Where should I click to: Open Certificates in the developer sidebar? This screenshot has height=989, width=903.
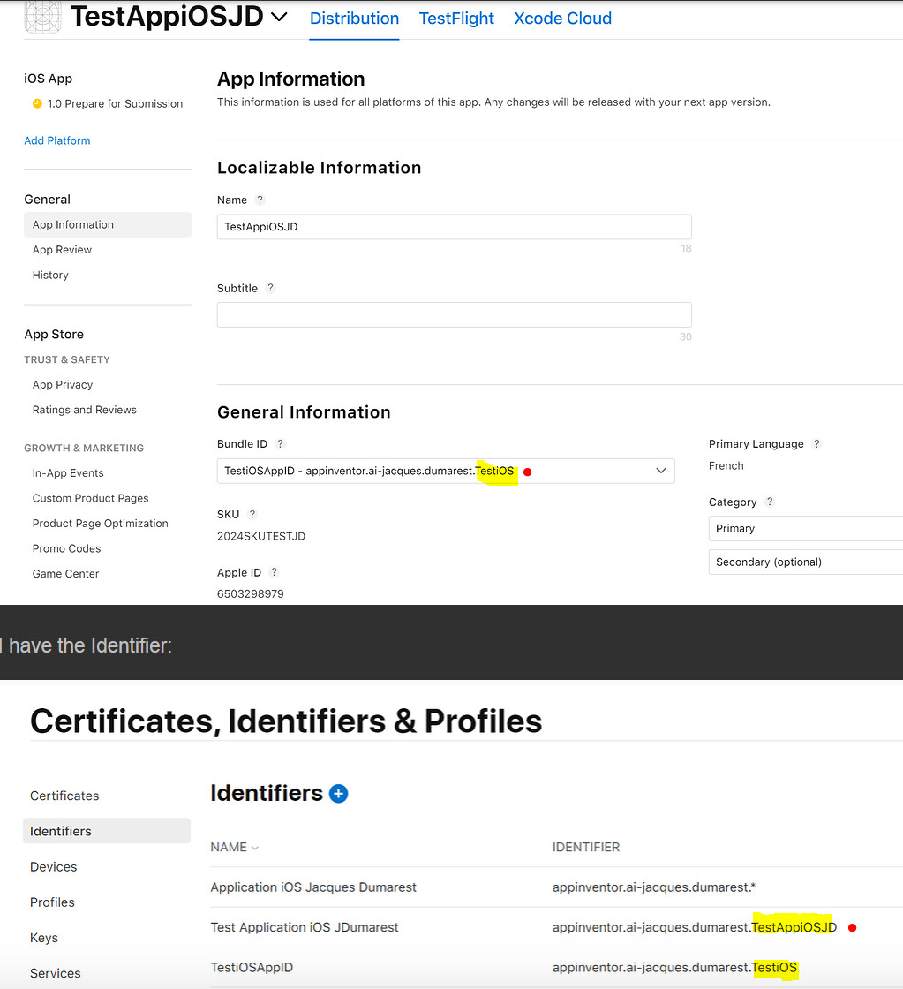64,796
